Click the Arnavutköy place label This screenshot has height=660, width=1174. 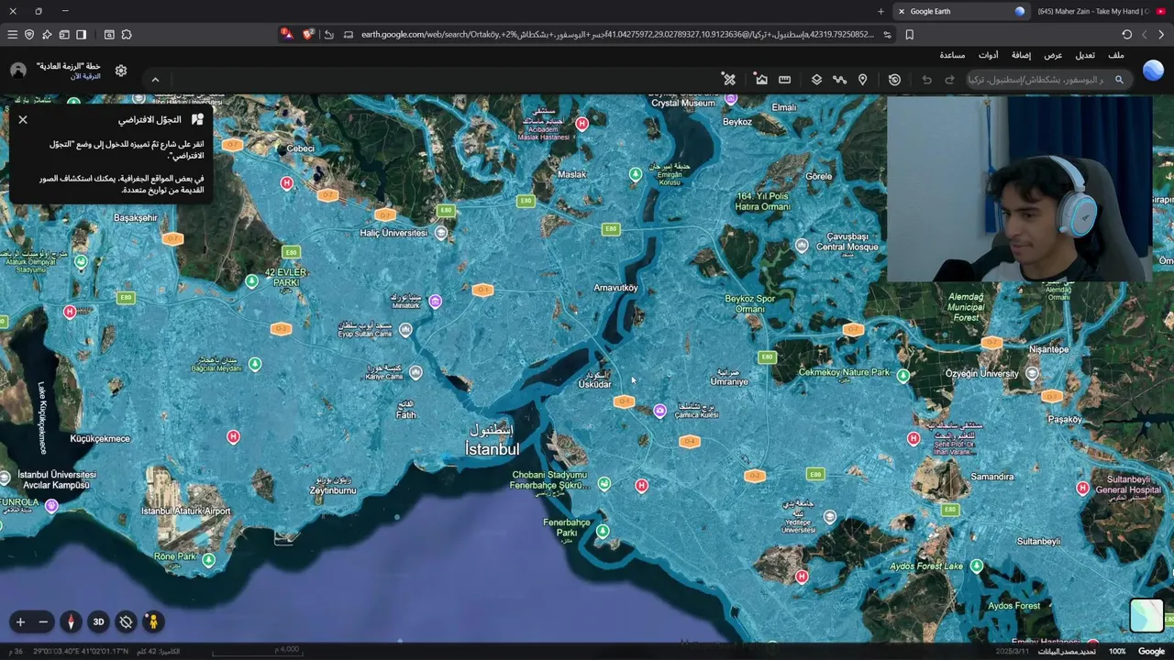click(x=615, y=288)
